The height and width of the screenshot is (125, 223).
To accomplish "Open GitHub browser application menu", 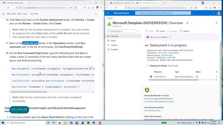I will pyautogui.click(x=101, y=8).
